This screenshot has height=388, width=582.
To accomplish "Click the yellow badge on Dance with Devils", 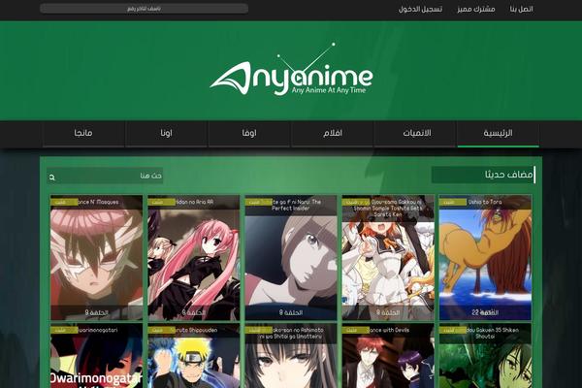I will tap(356, 330).
